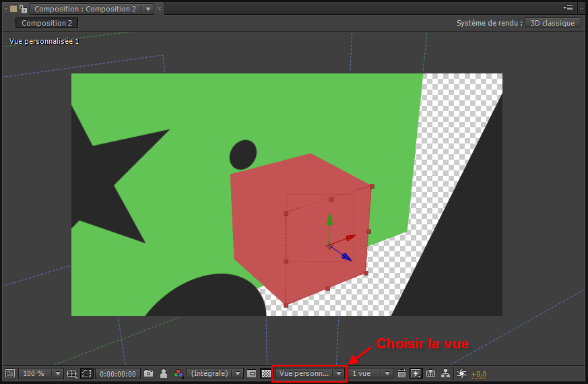Toggle the viewer lock icon

coord(24,9)
